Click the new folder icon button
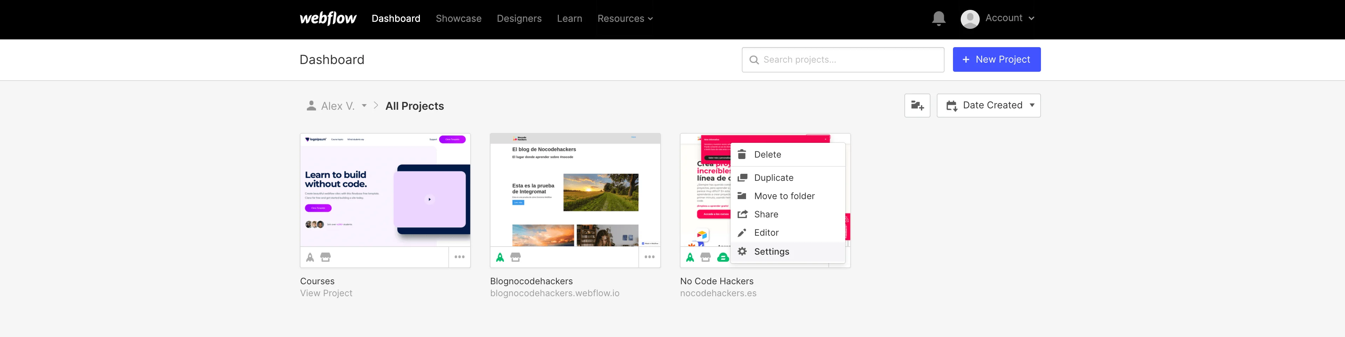Viewport: 1345px width, 337px height. 917,106
